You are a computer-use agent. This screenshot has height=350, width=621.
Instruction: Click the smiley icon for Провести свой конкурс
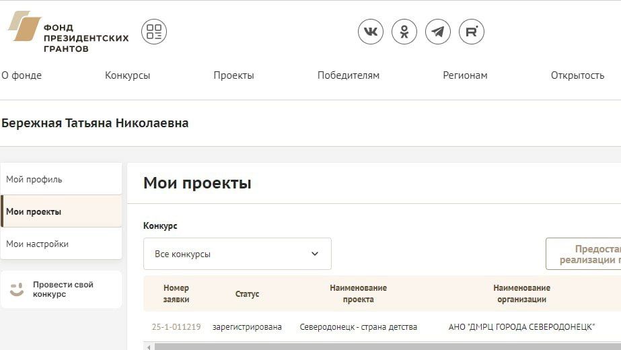[17, 289]
